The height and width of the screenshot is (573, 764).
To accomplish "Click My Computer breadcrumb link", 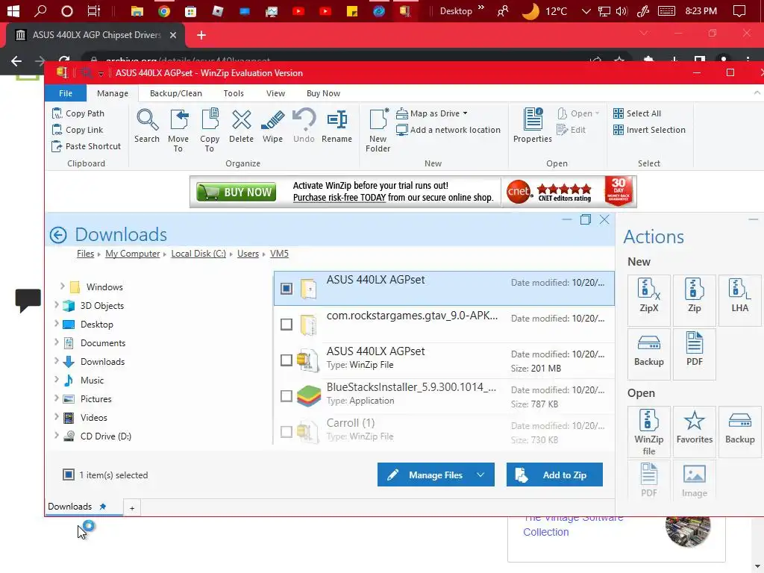I will pos(133,254).
